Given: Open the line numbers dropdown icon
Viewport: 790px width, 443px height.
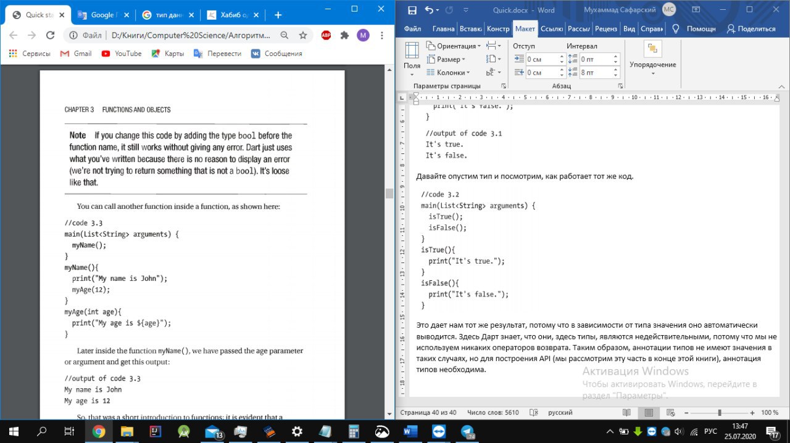Looking at the screenshot, I should (493, 59).
